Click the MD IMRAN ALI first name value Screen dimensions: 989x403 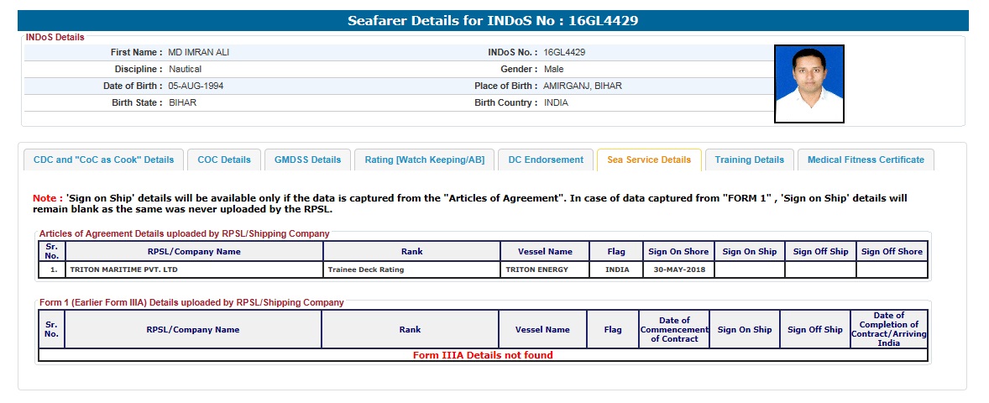pyautogui.click(x=199, y=52)
